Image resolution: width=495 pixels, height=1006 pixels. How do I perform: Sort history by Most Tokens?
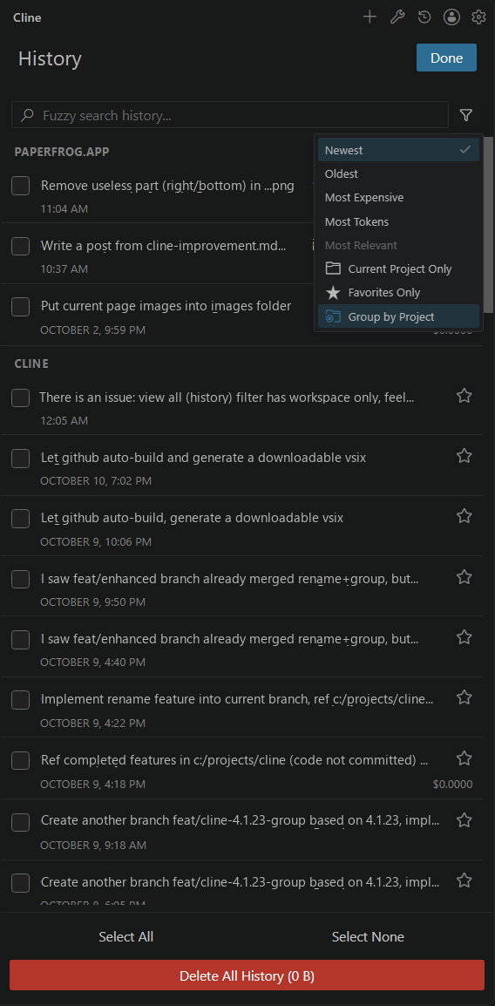[398, 221]
